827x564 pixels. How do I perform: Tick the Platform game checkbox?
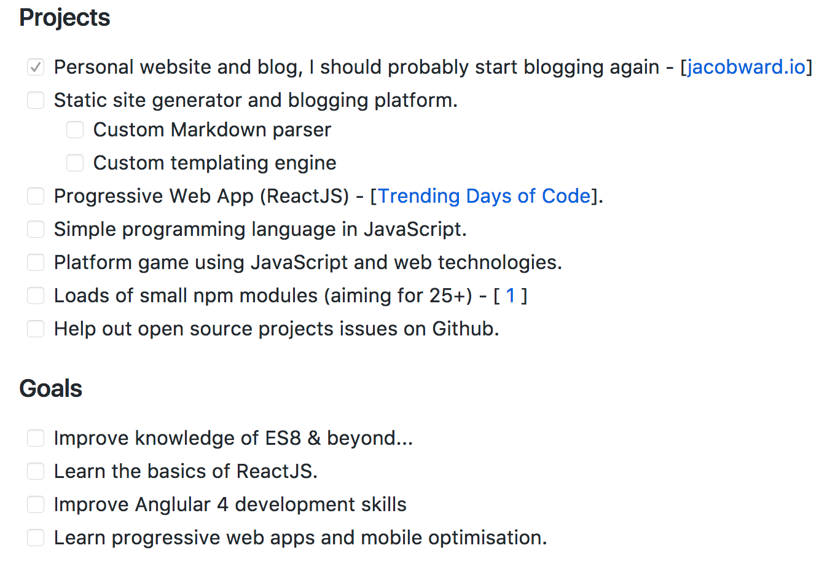36,262
